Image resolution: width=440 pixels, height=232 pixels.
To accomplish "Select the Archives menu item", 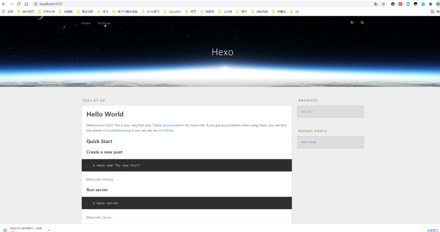I will [x=104, y=23].
